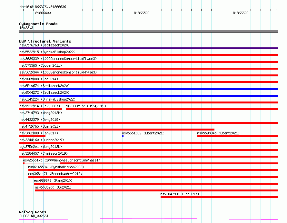Click ruler position 81866400
The width and height of the screenshot is (287, 223).
click(43, 13)
